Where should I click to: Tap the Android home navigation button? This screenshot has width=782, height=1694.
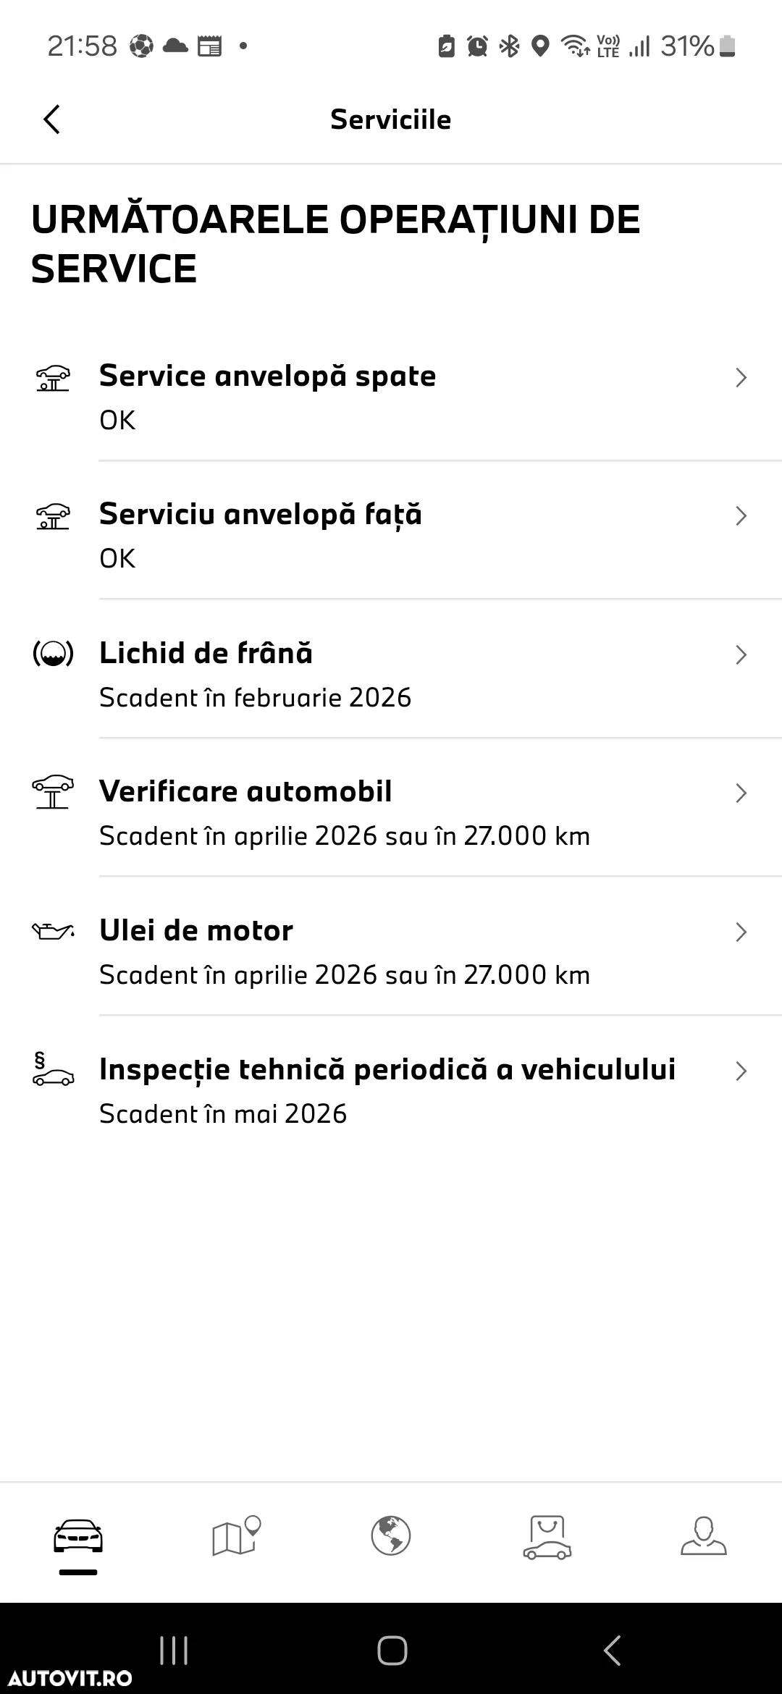[x=392, y=1651]
